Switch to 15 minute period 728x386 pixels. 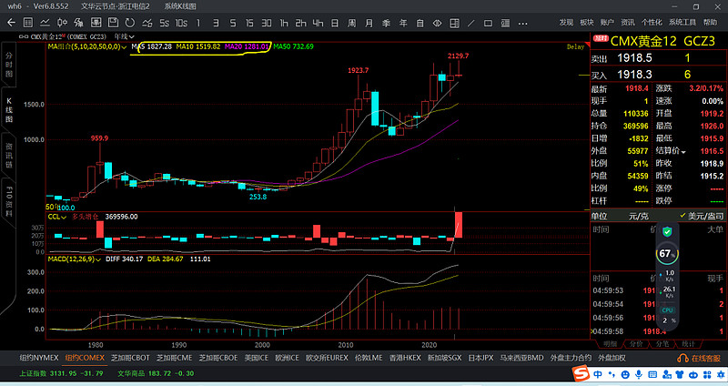249,23
